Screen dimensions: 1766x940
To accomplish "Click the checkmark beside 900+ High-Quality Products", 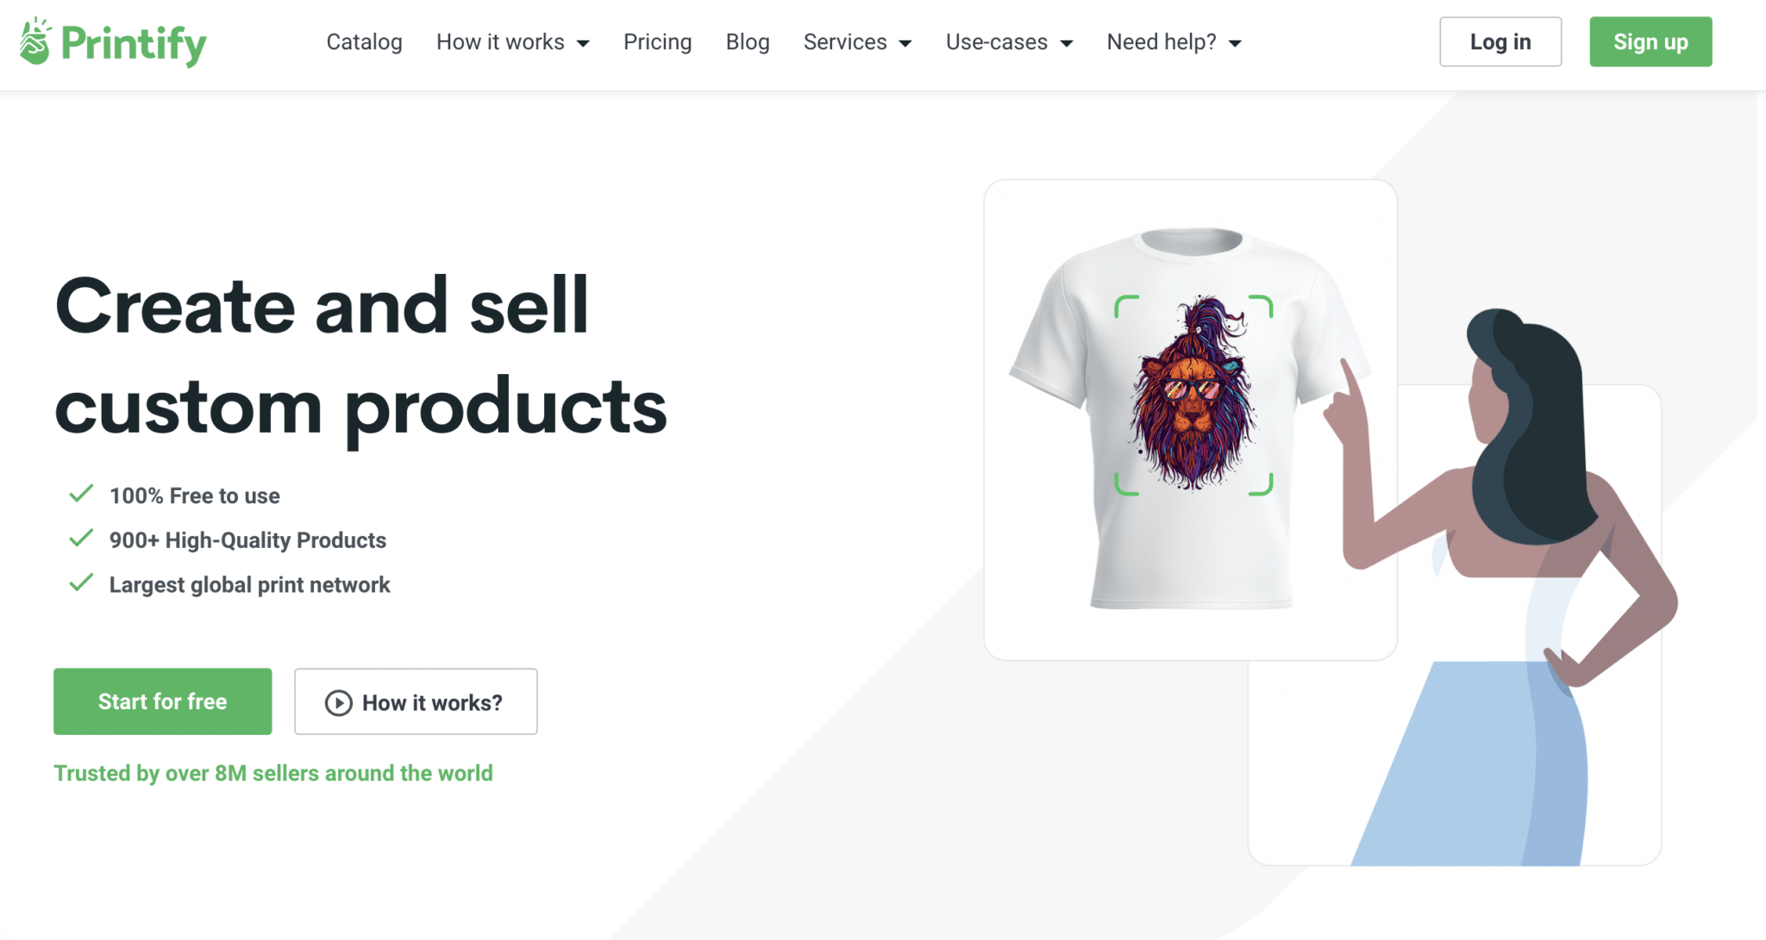I will point(81,538).
